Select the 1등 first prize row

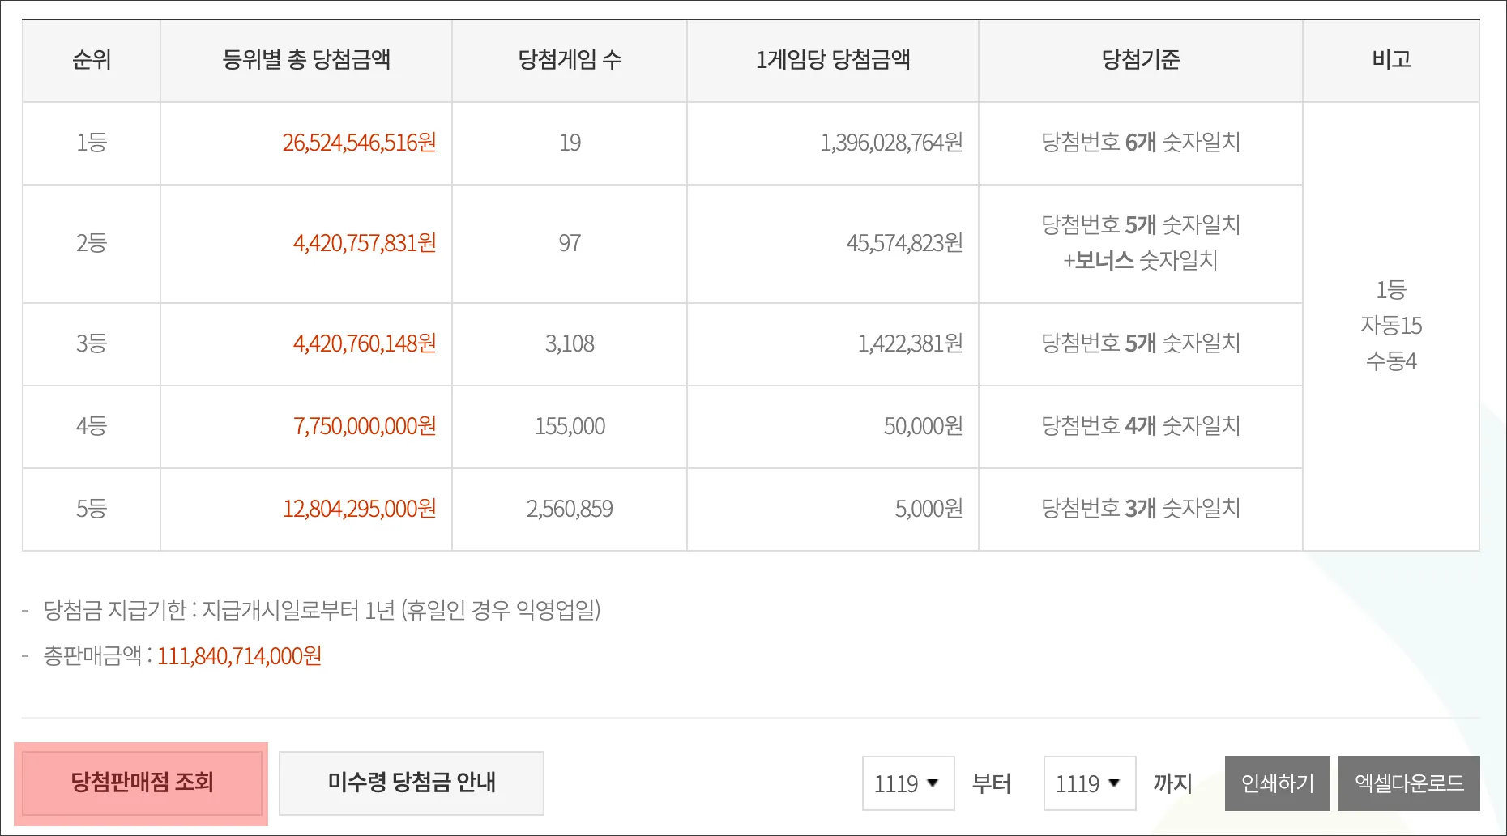pyautogui.click(x=91, y=143)
